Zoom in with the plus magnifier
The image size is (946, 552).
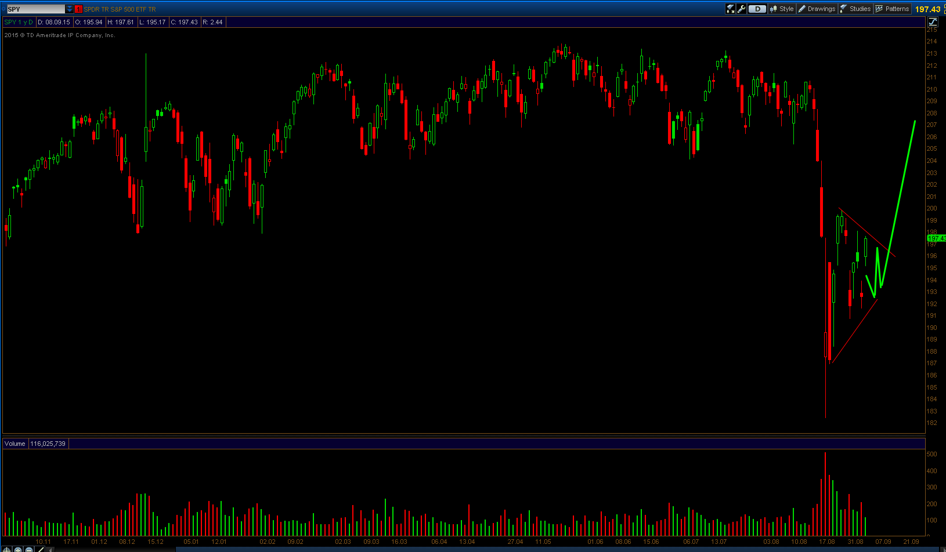click(18, 549)
